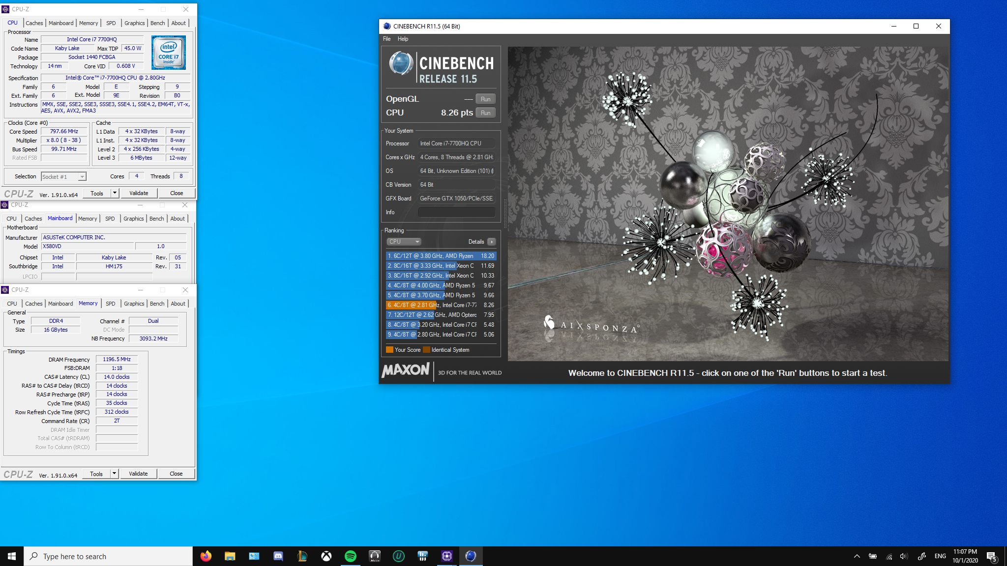1007x566 pixels.
Task: Click the top CPU-Z window title icon
Action: pyautogui.click(x=5, y=9)
